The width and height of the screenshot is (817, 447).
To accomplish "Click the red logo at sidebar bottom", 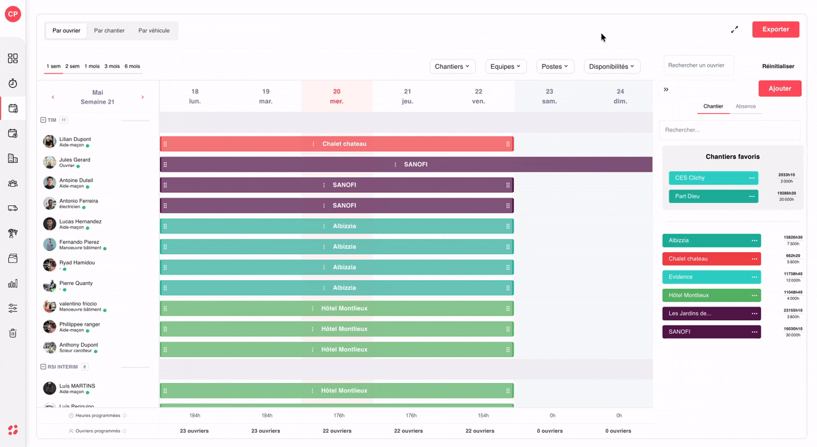I will click(13, 430).
